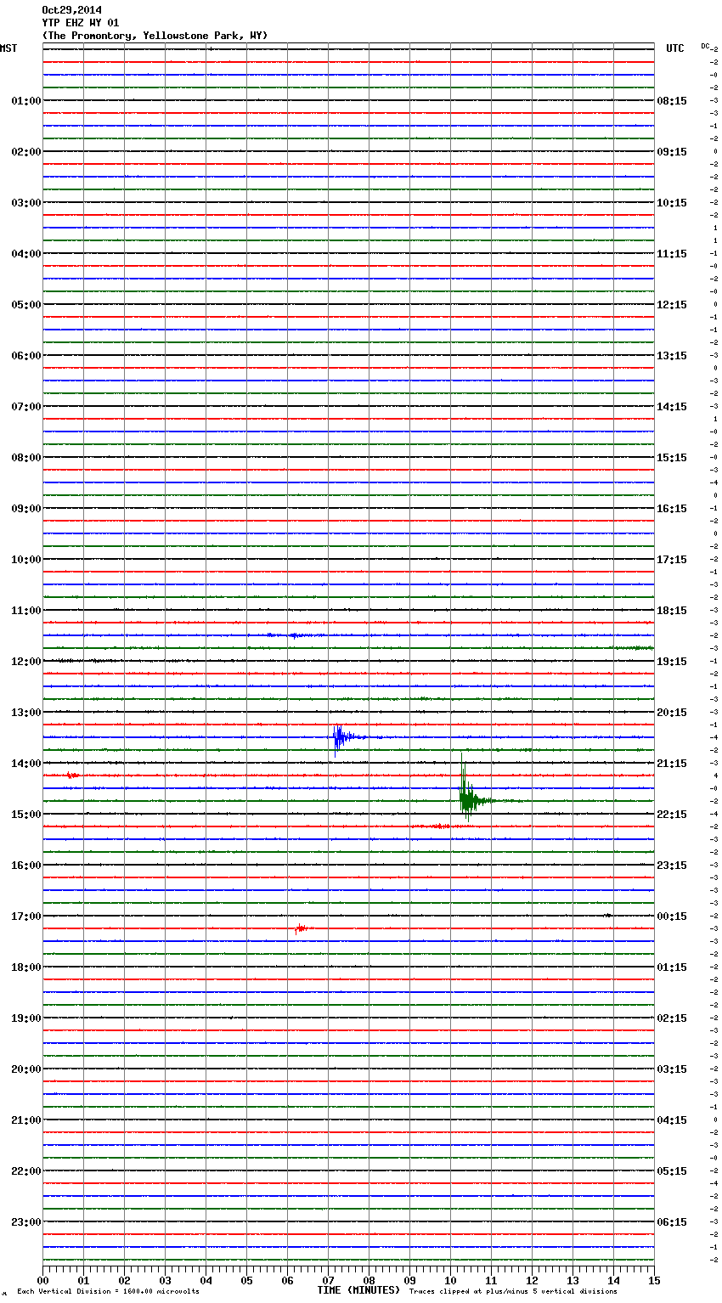Screen dimensions: 722x1303
Task: Click the faint blue signal on the 11:30 trace
Action: tap(296, 635)
